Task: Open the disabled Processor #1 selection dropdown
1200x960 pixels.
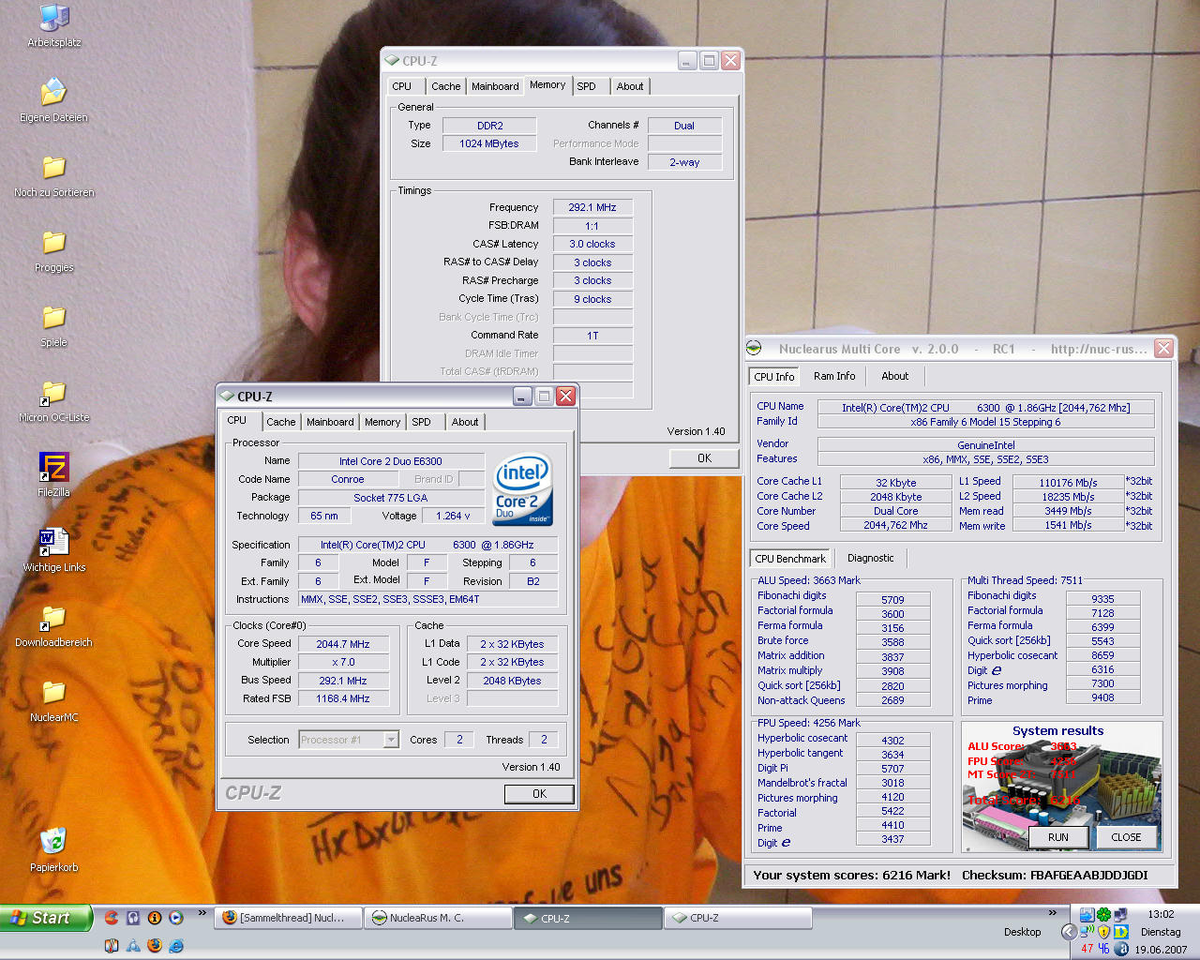Action: click(349, 740)
